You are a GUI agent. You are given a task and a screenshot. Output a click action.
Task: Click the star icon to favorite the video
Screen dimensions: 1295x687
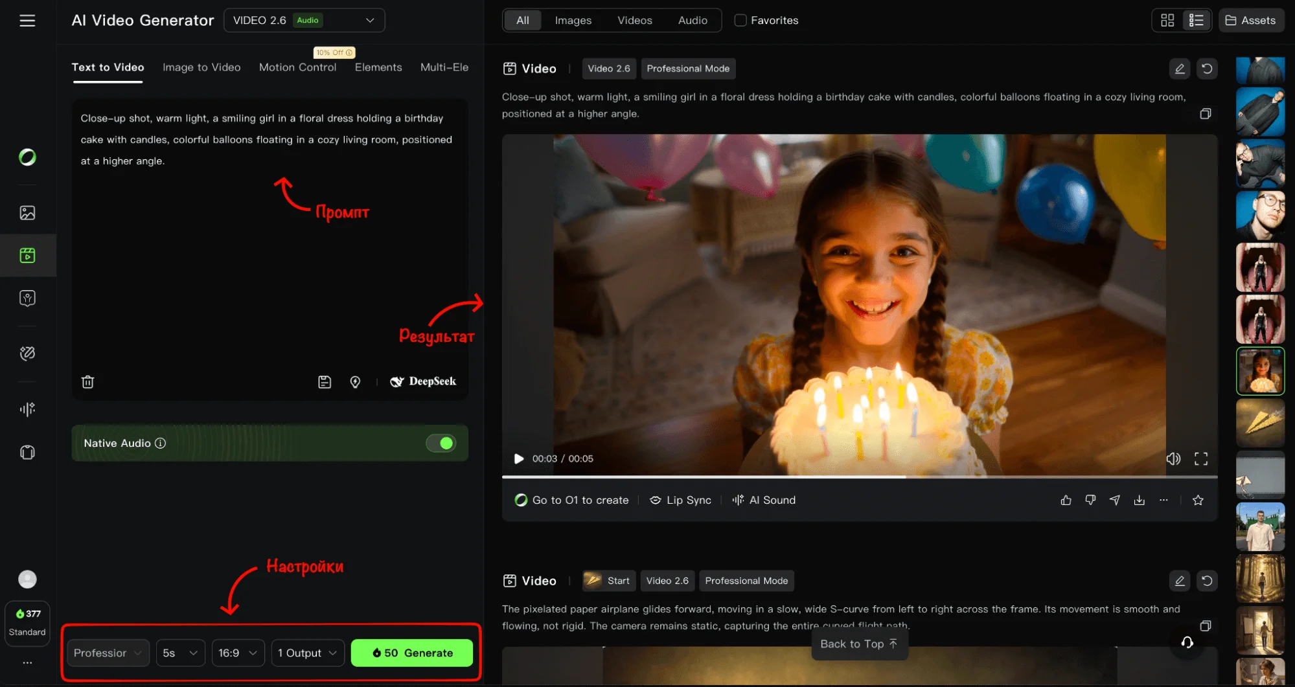click(x=1198, y=500)
